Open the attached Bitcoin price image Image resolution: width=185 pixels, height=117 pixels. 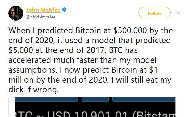[x=95, y=107]
